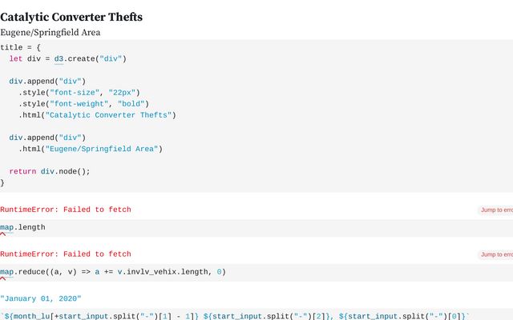Jump to error for the map.length cell
This screenshot has width=513, height=320.
click(496, 210)
